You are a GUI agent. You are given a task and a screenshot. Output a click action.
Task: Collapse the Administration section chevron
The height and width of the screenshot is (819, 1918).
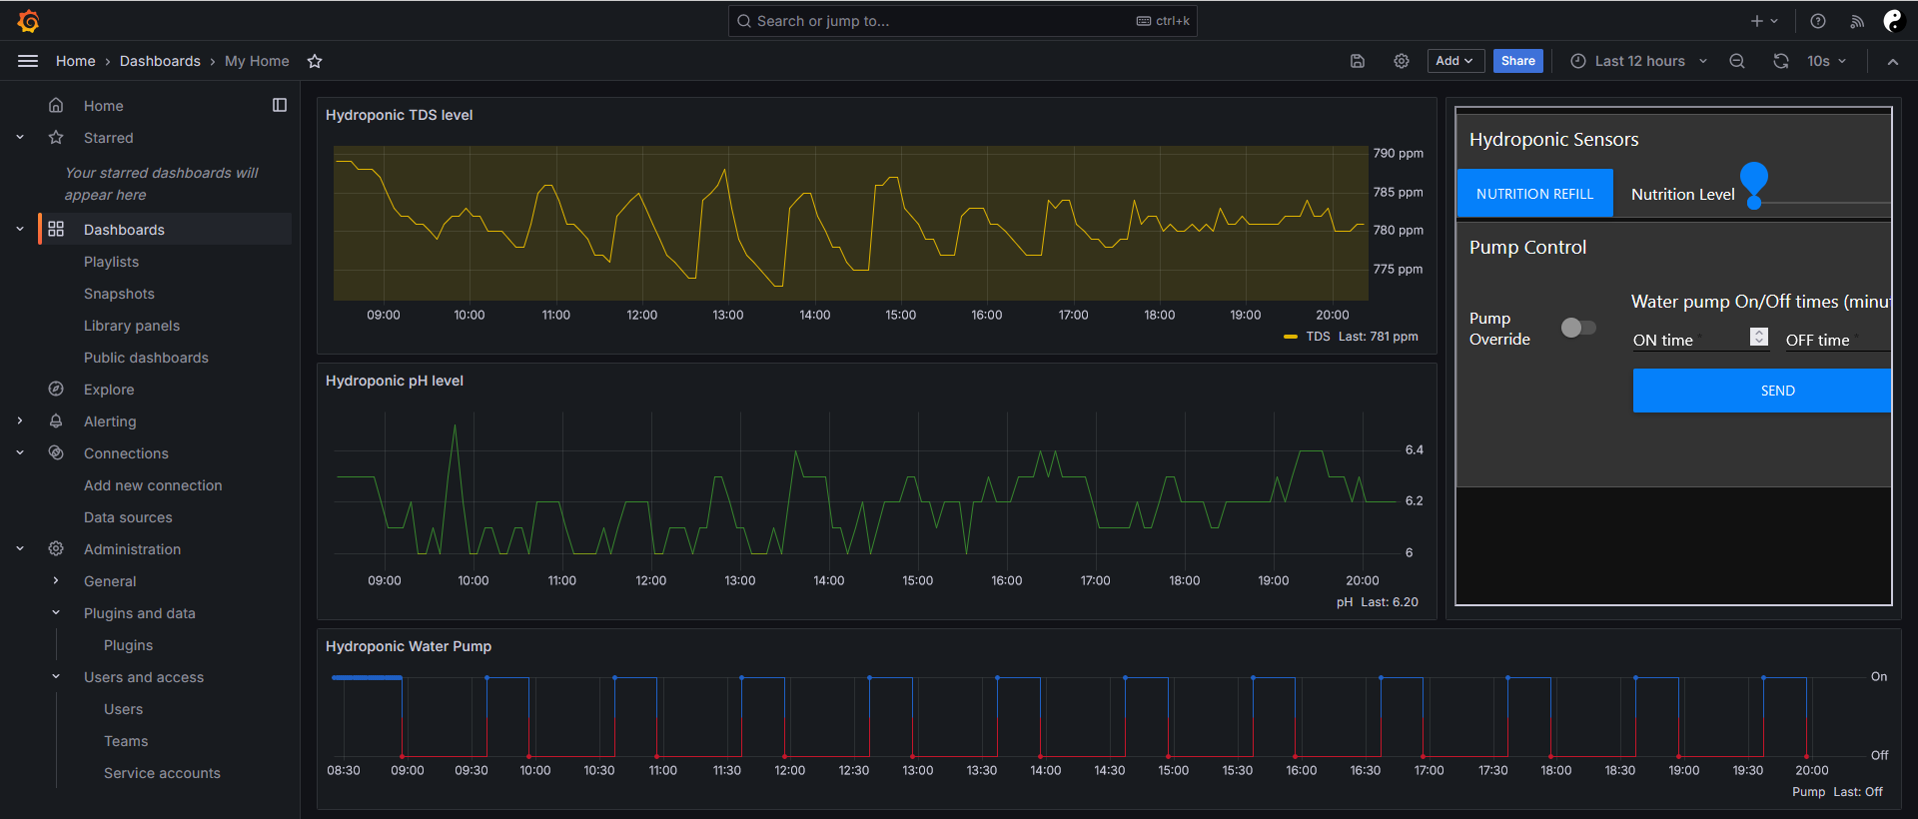click(20, 548)
